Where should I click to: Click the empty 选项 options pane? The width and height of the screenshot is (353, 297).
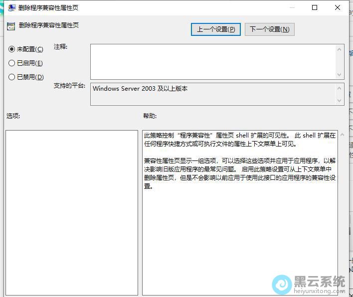72,213
